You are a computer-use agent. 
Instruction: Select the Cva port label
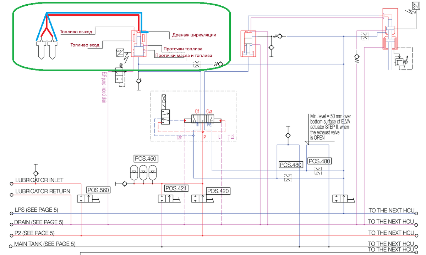209,111
